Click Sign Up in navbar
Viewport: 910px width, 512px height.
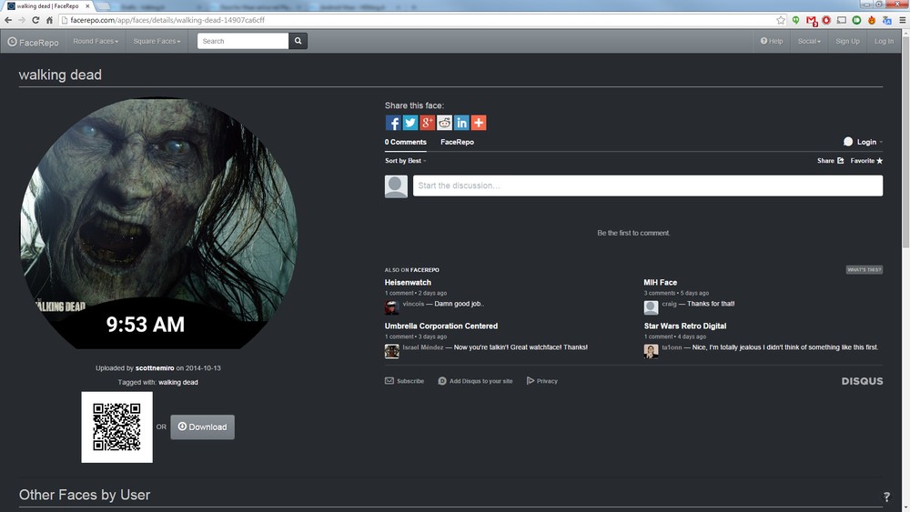click(847, 41)
